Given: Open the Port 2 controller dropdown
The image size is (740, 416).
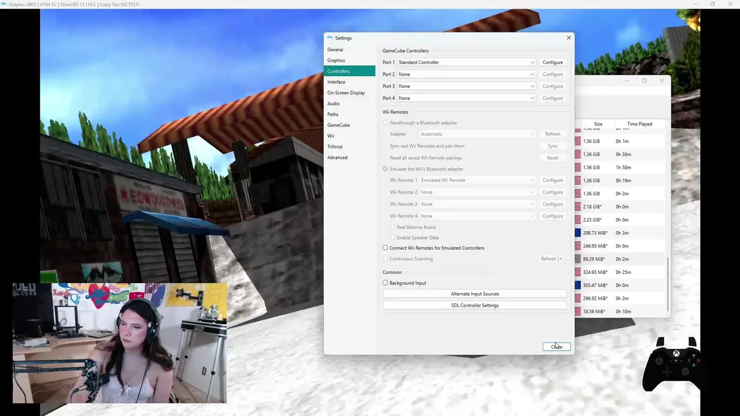Looking at the screenshot, I should click(467, 74).
